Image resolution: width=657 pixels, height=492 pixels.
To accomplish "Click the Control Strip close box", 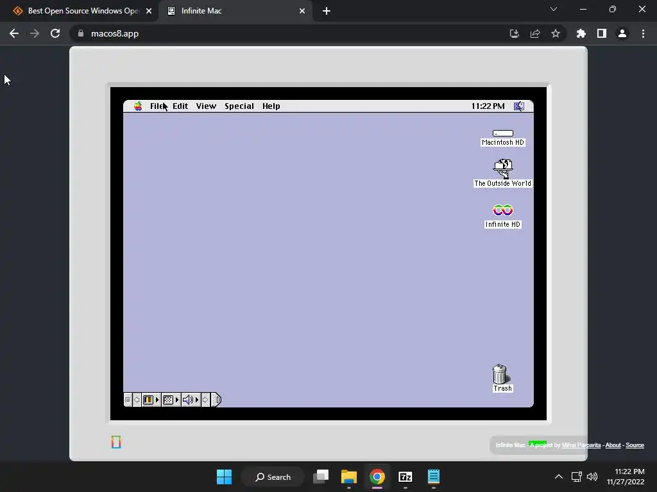I will [x=128, y=400].
